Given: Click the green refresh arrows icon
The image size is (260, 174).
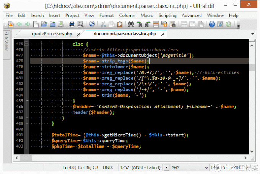Looking at the screenshot, I should 229,24.
